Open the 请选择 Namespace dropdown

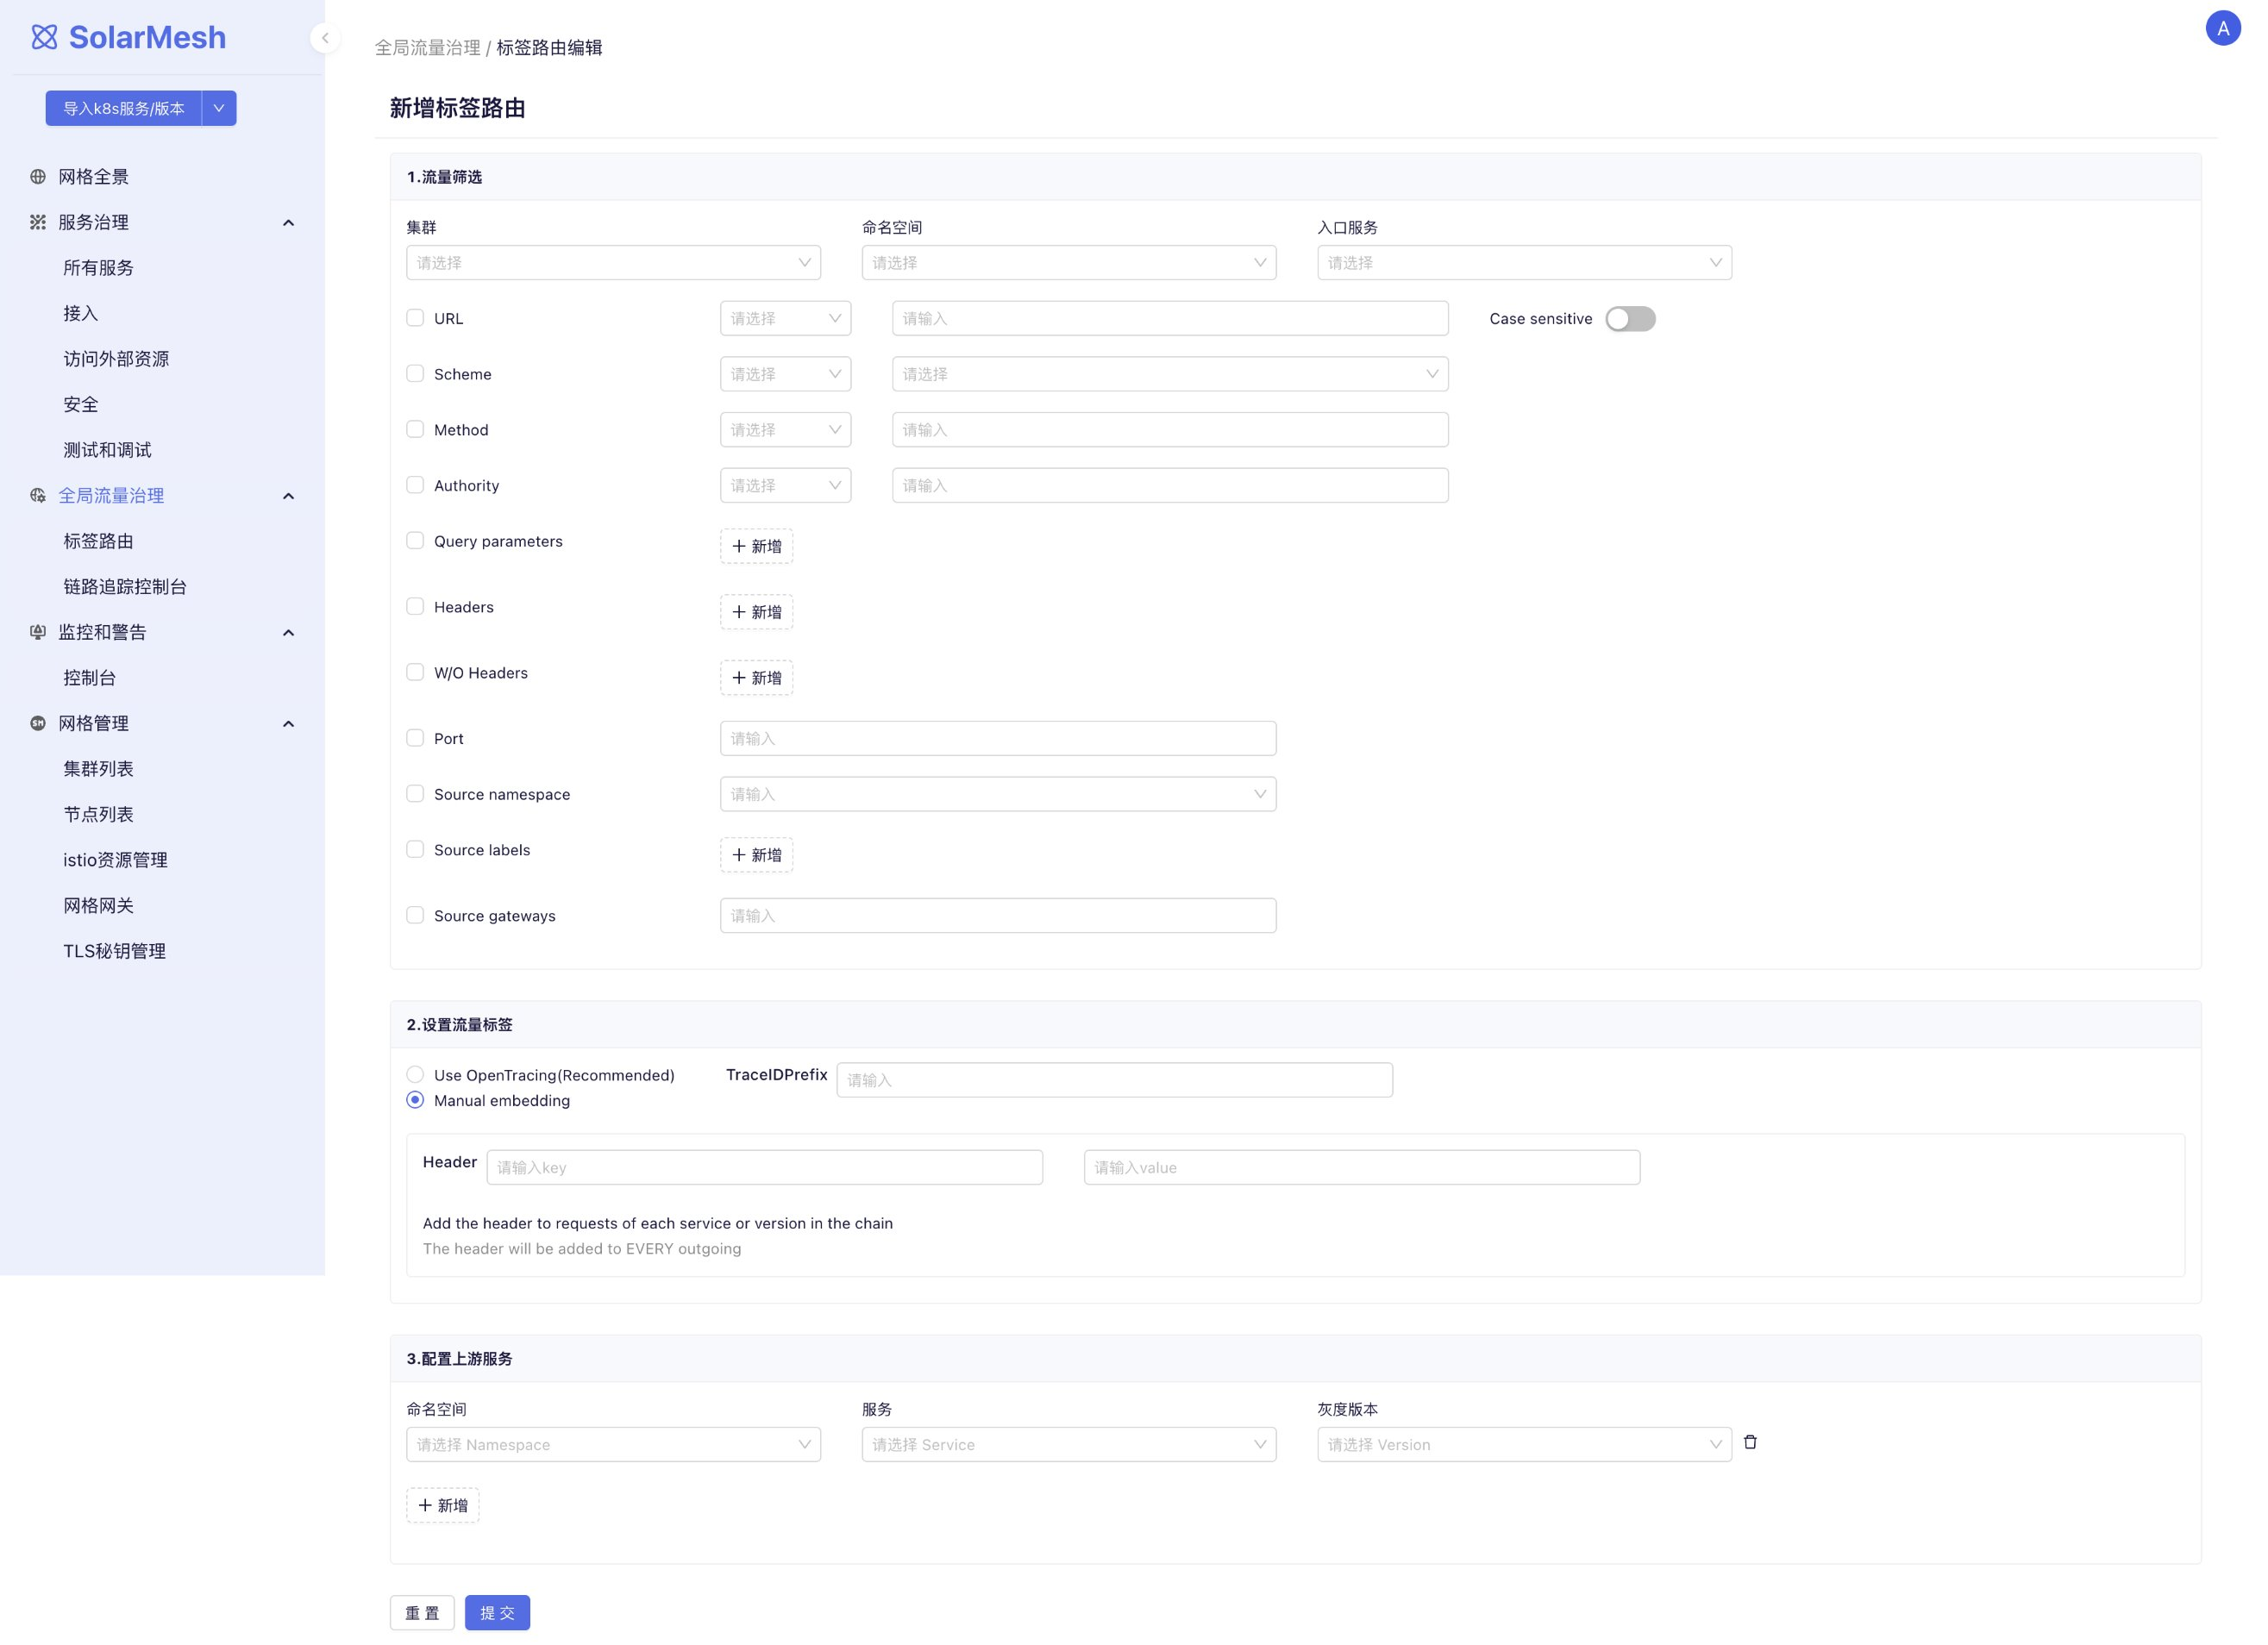(x=613, y=1445)
